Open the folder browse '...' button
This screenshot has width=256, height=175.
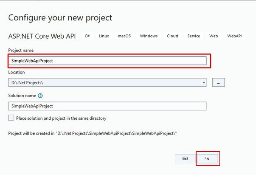pyautogui.click(x=218, y=82)
